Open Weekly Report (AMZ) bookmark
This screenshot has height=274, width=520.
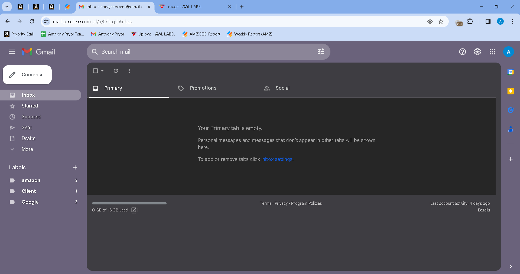pyautogui.click(x=250, y=34)
